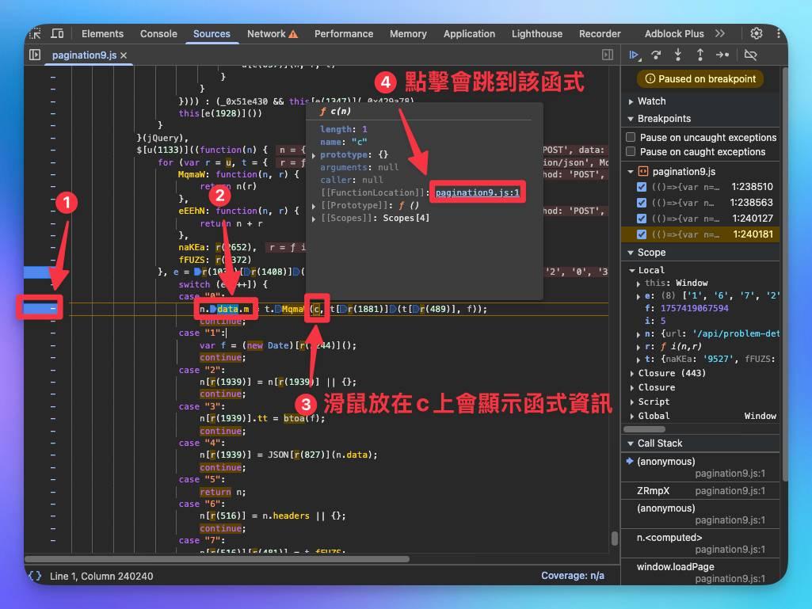Image resolution: width=812 pixels, height=609 pixels.
Task: Select n.<computed> call stack frame
Action: tap(700, 543)
